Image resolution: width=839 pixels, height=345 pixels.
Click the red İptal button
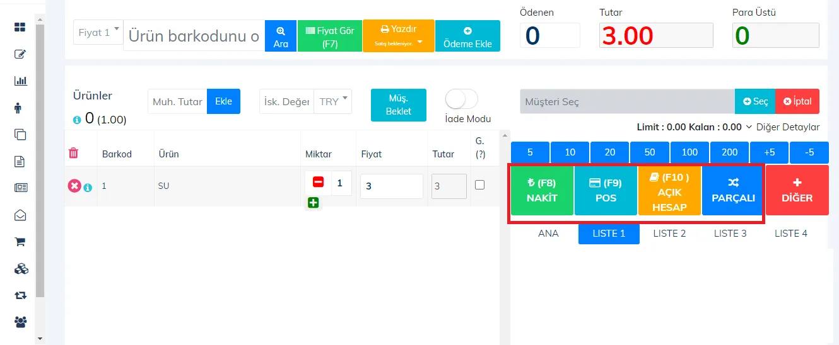[x=797, y=101]
